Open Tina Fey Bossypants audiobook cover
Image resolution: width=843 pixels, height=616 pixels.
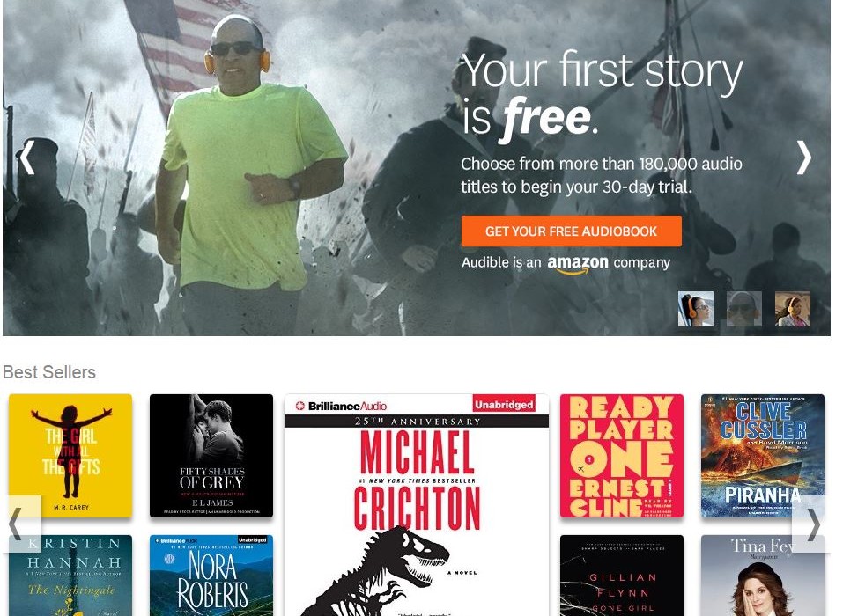(x=762, y=576)
